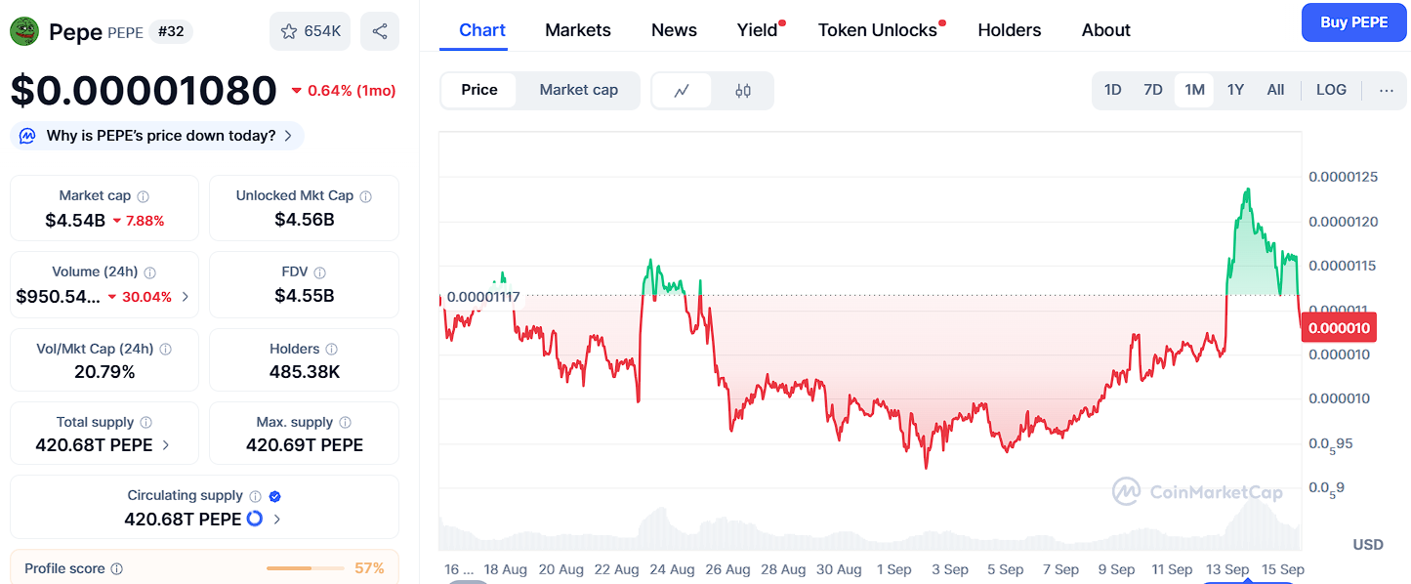
Task: Click the Pepe frog logo
Action: pos(24,31)
